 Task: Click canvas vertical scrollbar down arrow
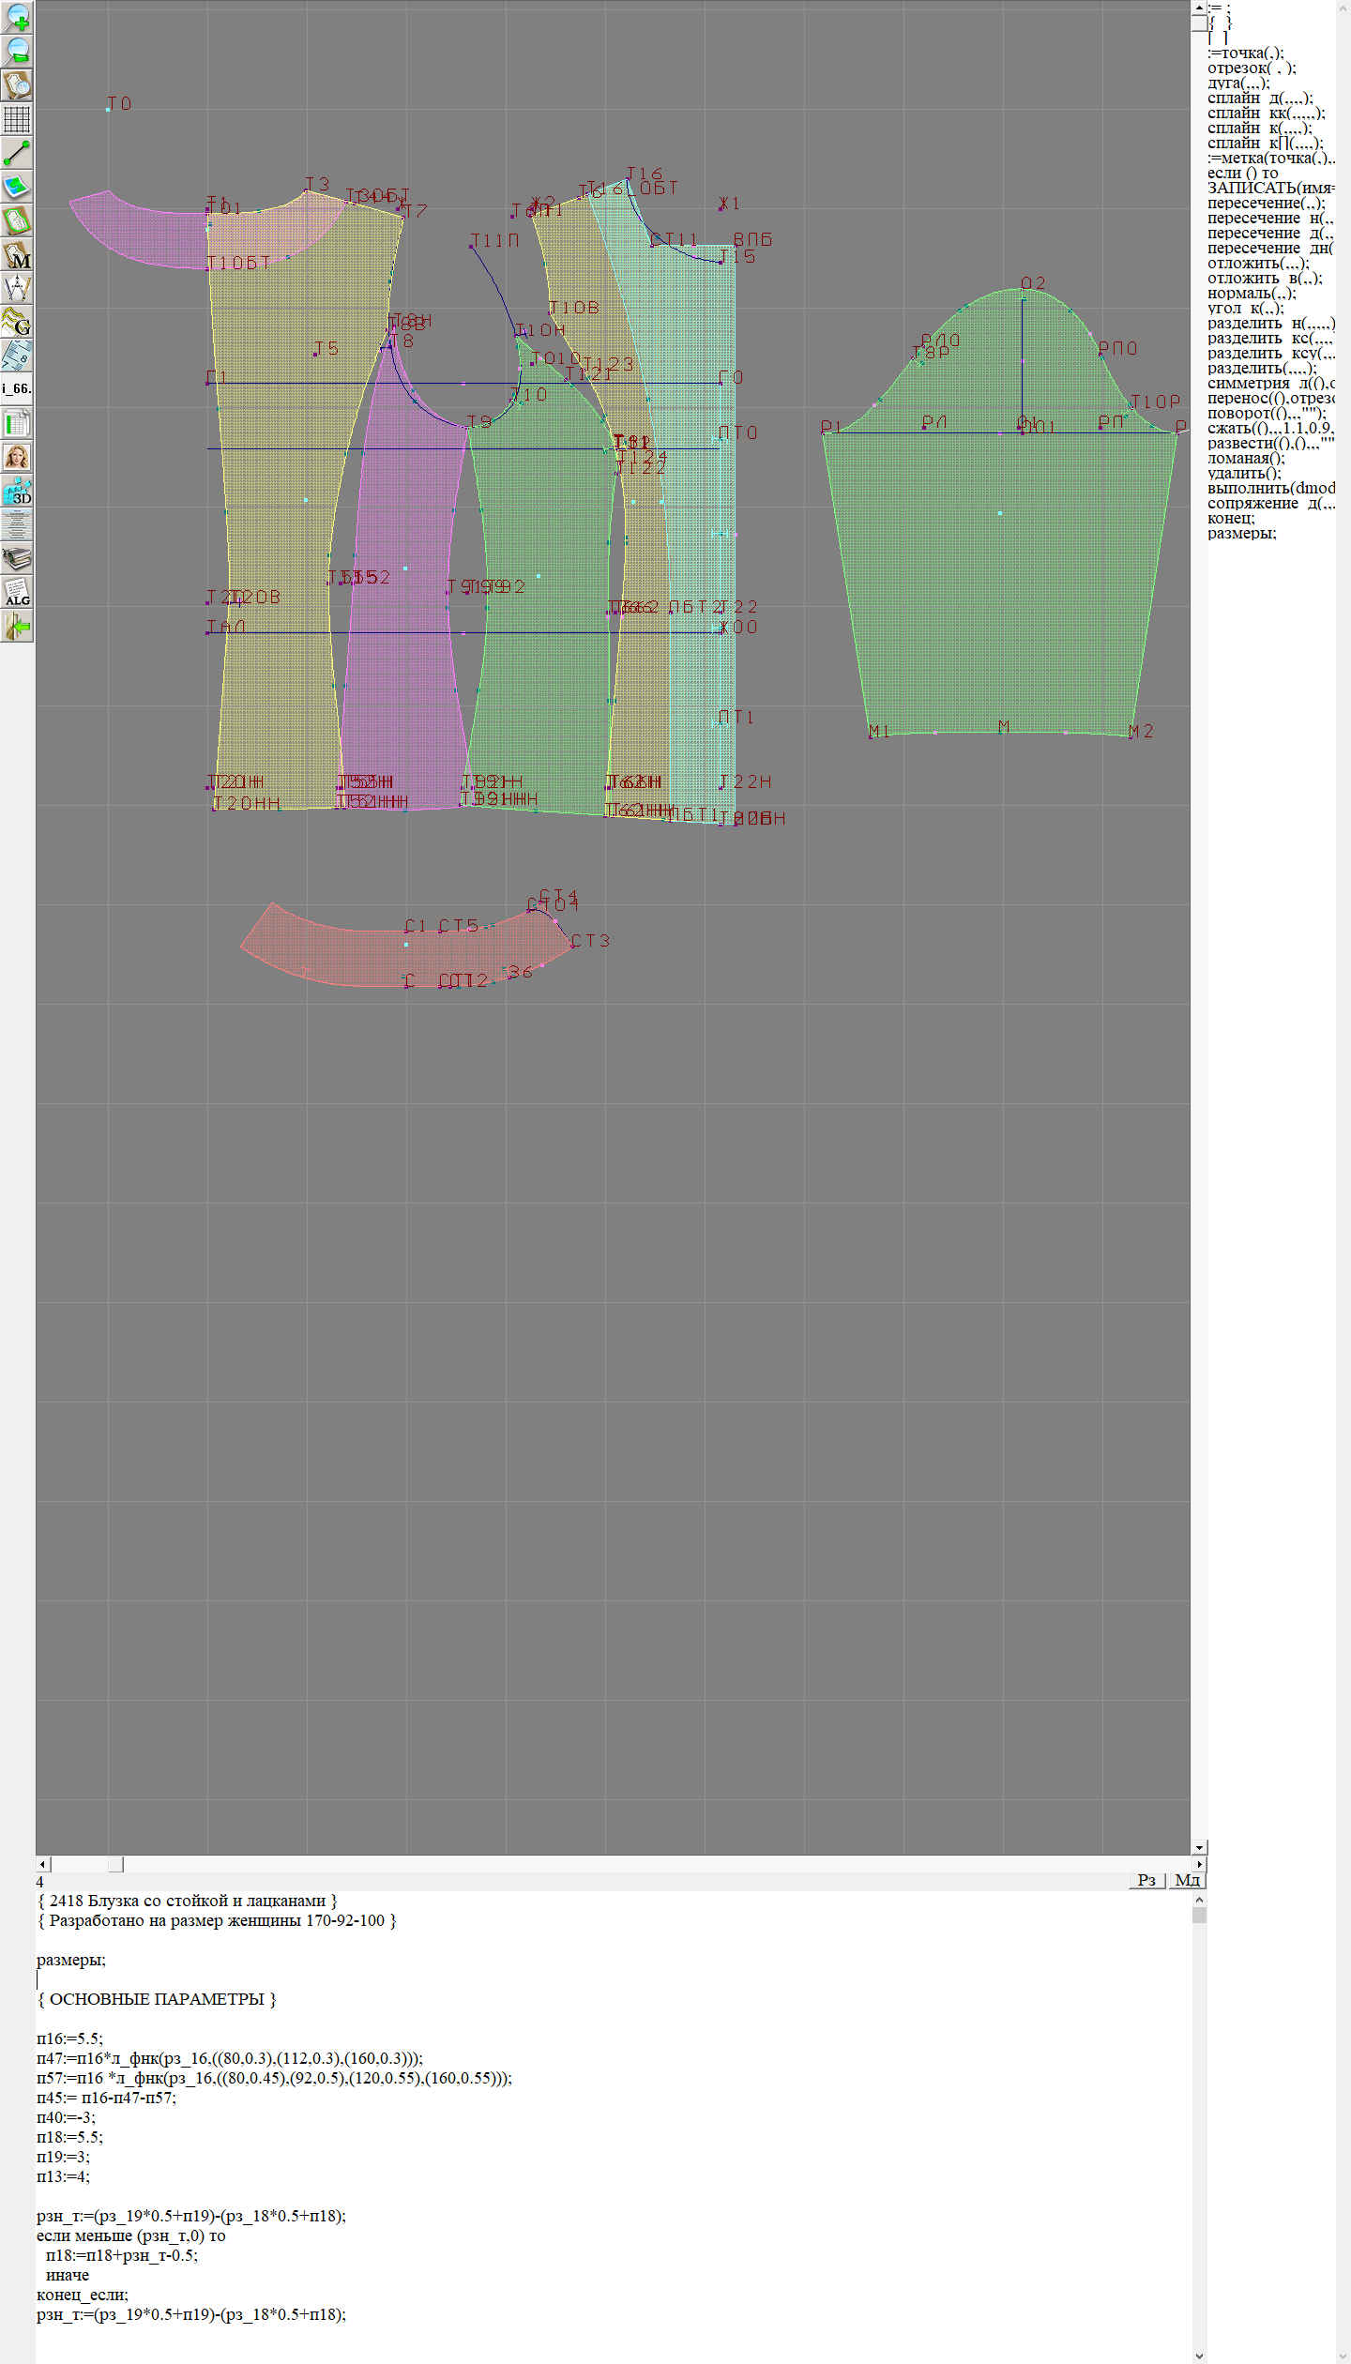1198,1847
